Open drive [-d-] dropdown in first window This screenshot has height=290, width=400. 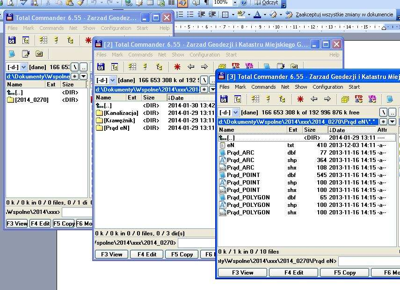click(23, 67)
